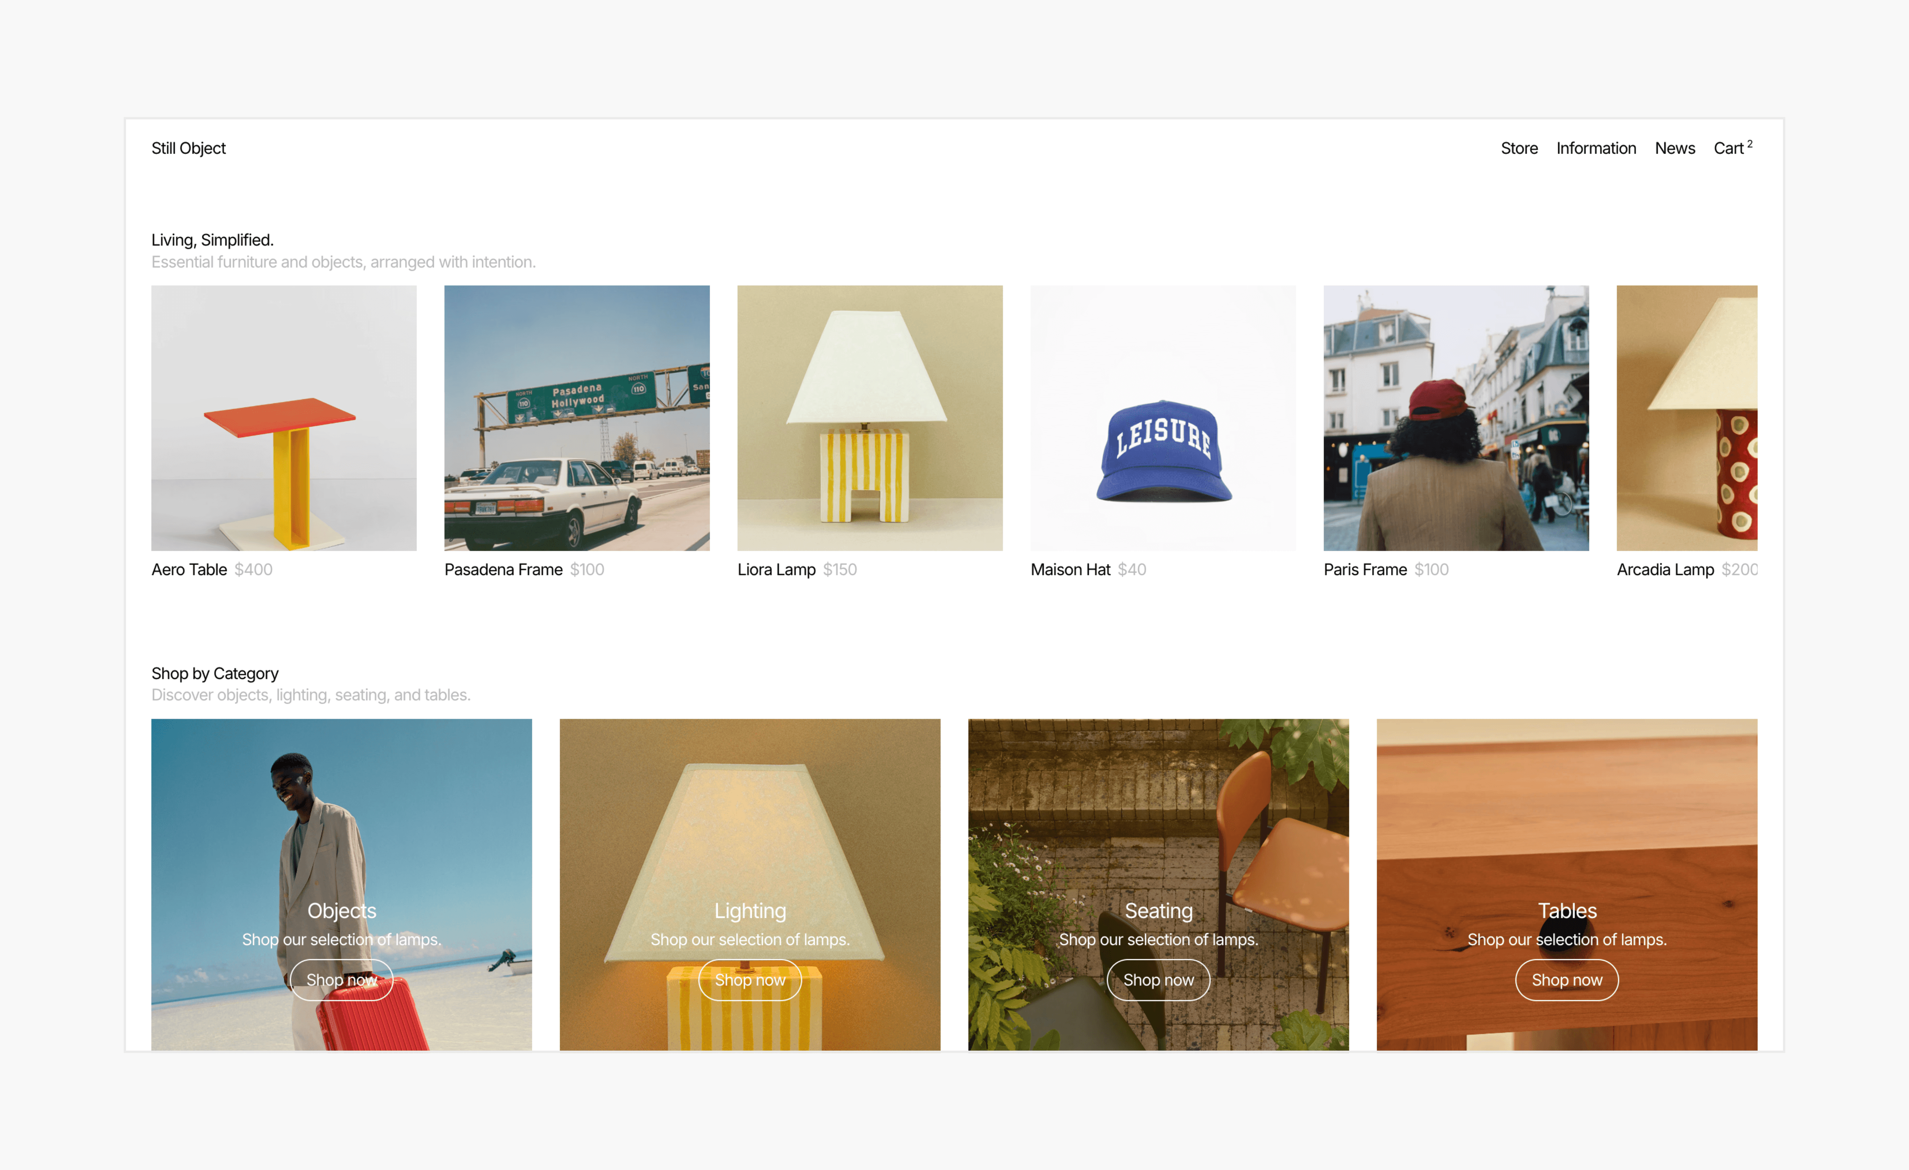Screen dimensions: 1909x1170
Task: Click the Maison Hat product name
Action: point(1070,570)
